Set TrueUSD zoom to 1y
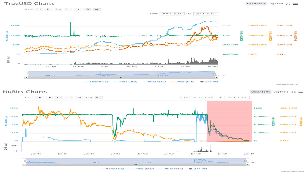 click(x=78, y=9)
